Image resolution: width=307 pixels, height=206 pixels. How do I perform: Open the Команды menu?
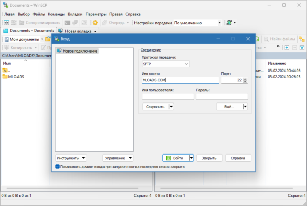(56, 14)
